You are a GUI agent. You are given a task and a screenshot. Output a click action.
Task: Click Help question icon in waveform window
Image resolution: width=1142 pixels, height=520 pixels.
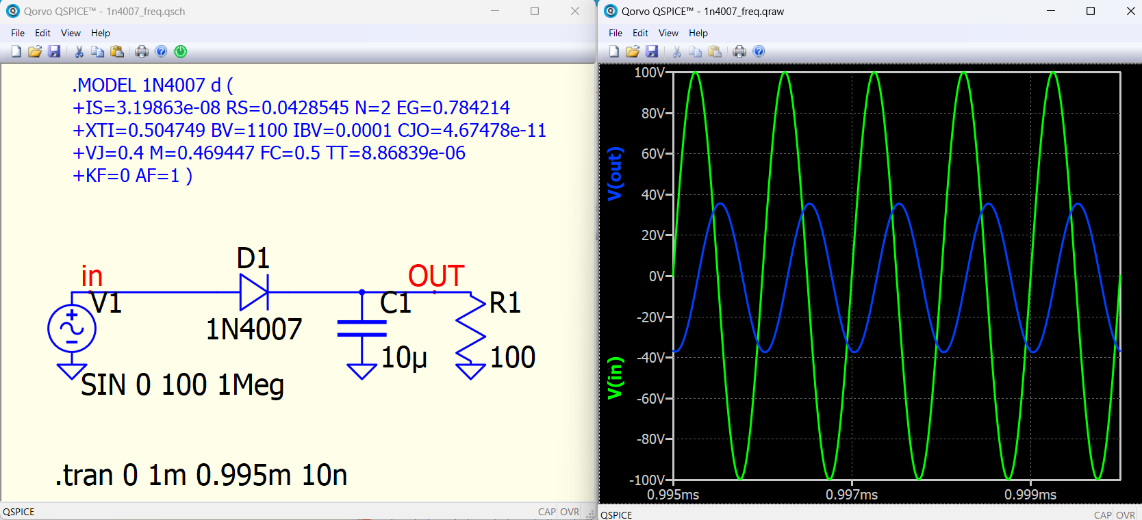[759, 51]
